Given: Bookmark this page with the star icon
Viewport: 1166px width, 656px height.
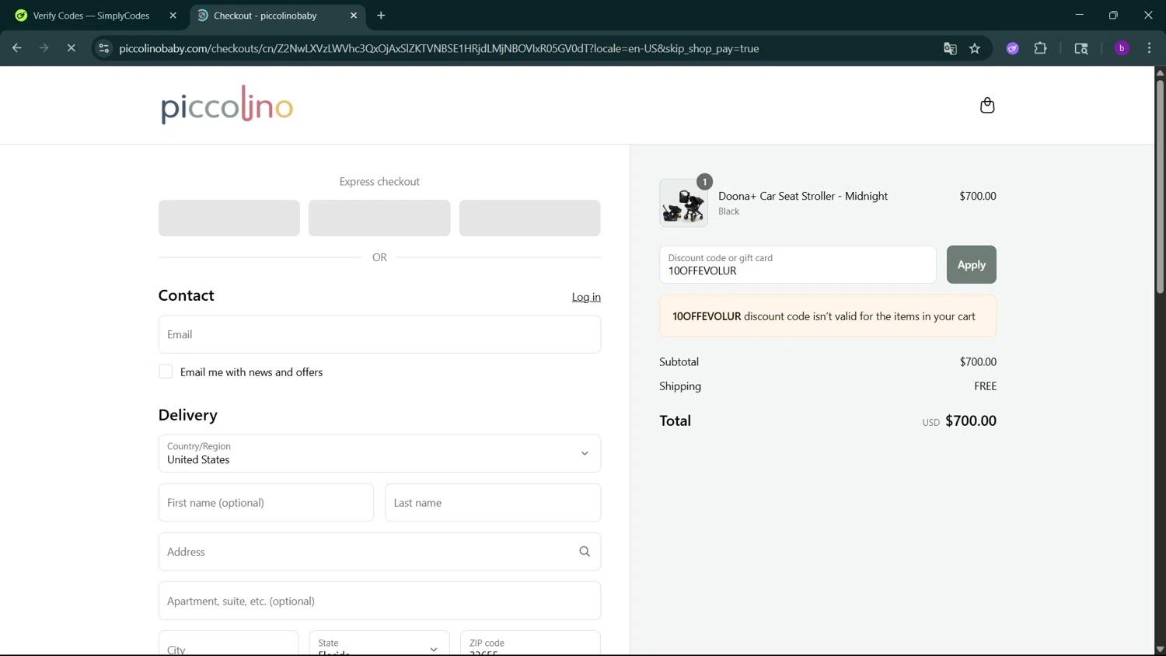Looking at the screenshot, I should pos(975,48).
